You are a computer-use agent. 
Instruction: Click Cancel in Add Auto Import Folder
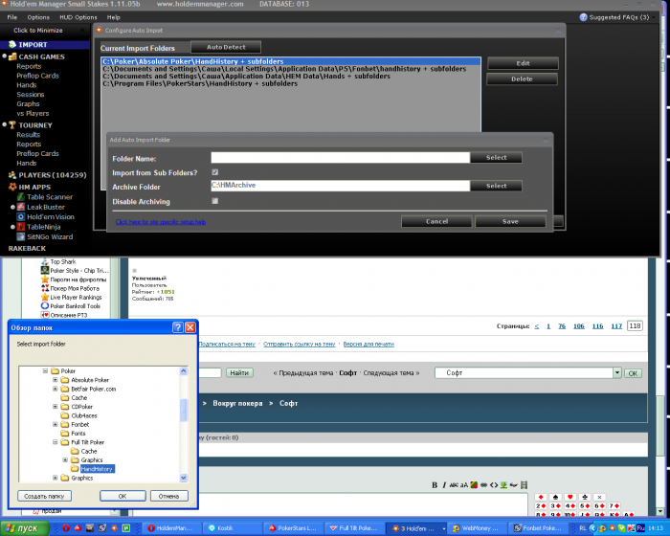436,221
